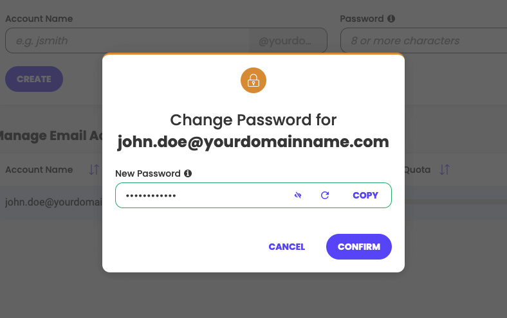
Task: Click the Account Name e.g. jsmith field
Action: [x=127, y=40]
